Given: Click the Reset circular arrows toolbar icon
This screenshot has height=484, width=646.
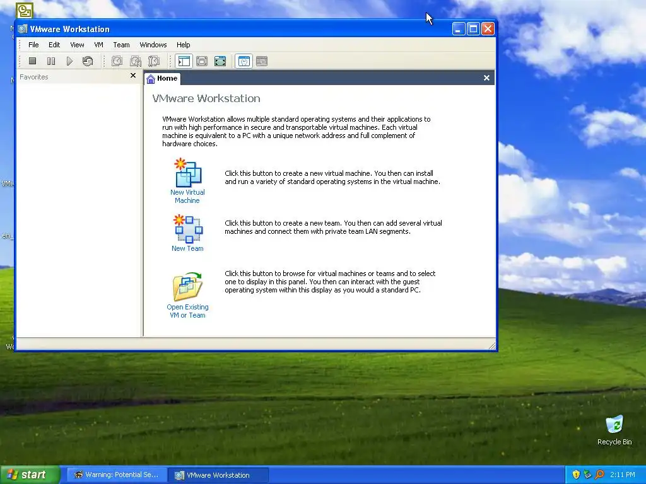Looking at the screenshot, I should coord(88,61).
